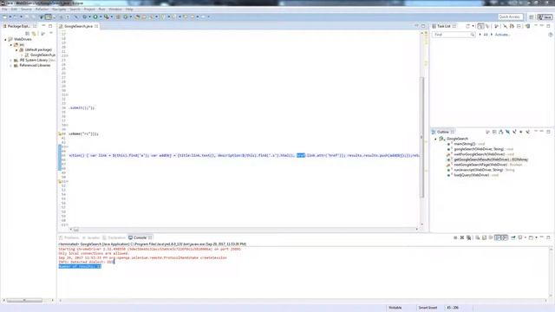Image resolution: width=555 pixels, height=312 pixels.
Task: Click the New file icon in main toolbar
Action: 5,16
